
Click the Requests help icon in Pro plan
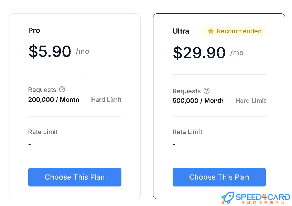(x=62, y=89)
